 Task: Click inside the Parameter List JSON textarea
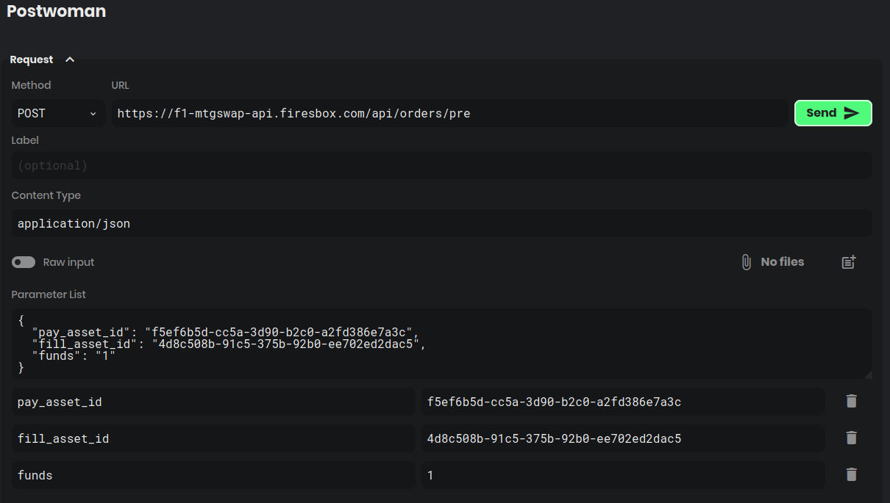click(x=442, y=344)
